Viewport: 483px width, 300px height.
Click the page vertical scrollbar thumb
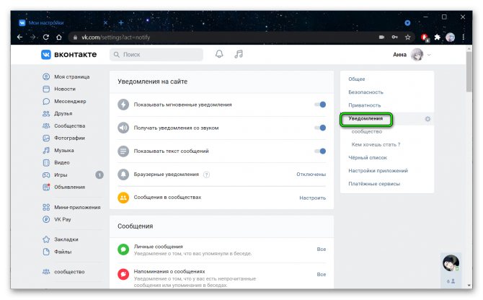pos(469,71)
